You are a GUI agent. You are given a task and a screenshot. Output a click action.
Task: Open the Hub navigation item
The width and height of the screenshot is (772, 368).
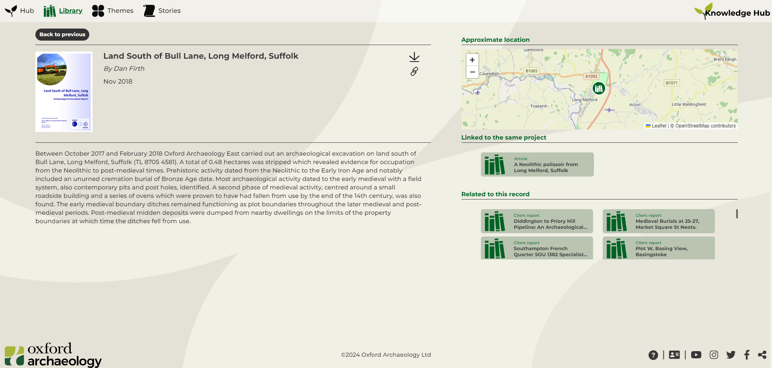[19, 11]
